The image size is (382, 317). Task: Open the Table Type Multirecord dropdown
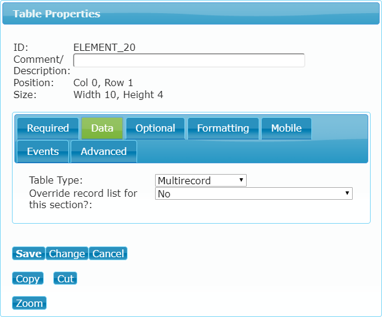point(201,180)
